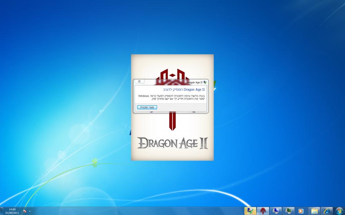Close the Dragon Age II error dialog
The width and height of the screenshot is (345, 215).
[x=139, y=82]
